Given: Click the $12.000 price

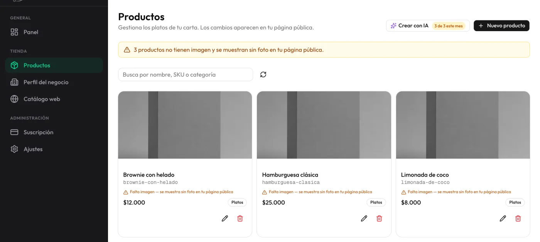Looking at the screenshot, I should [134, 202].
